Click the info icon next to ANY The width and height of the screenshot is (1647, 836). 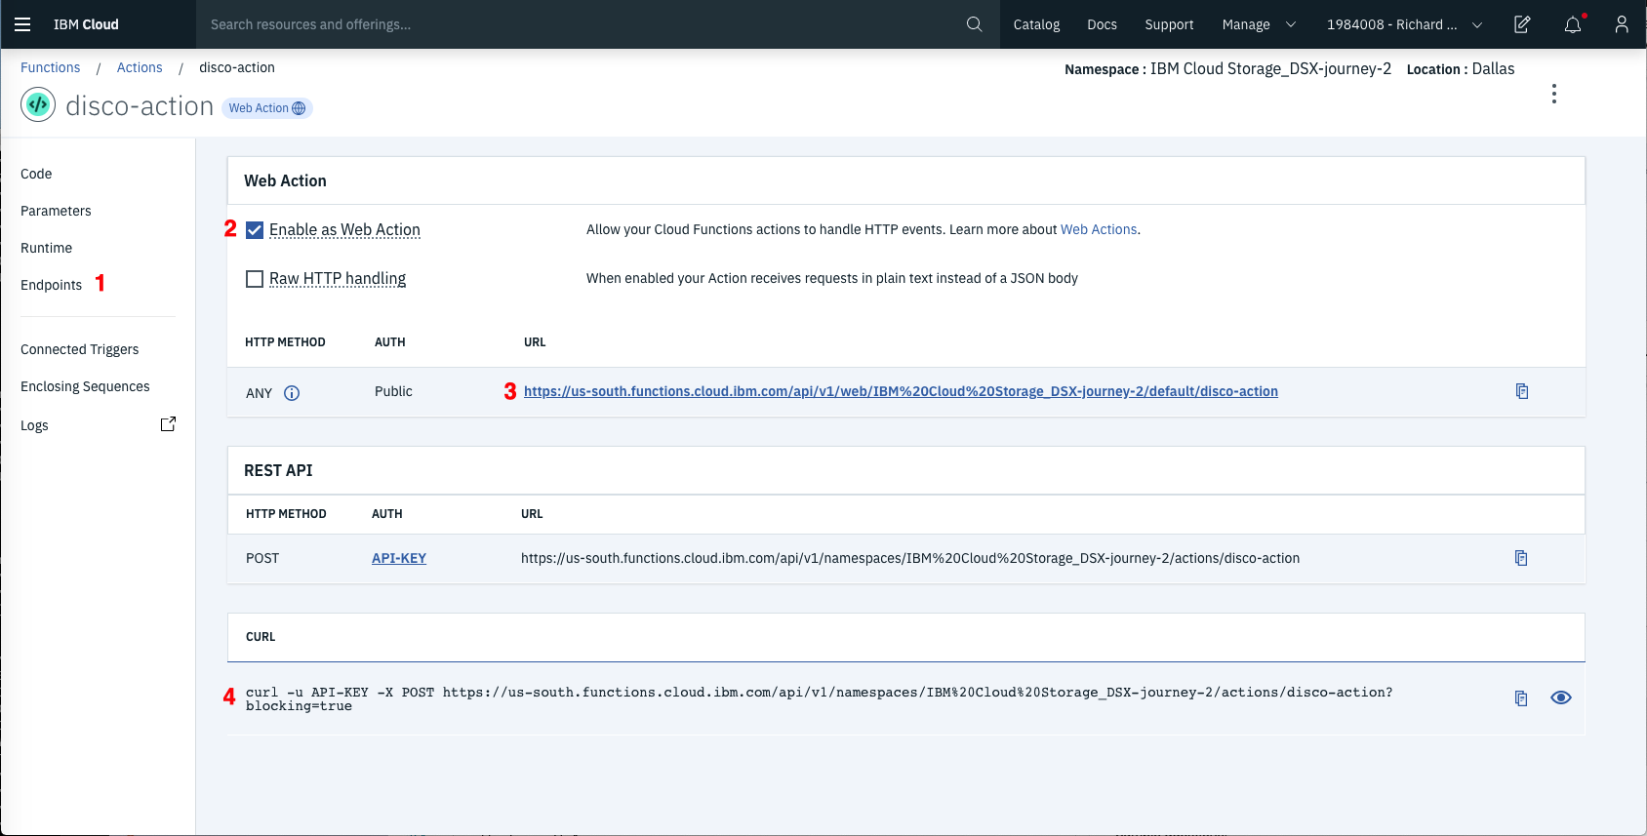click(292, 393)
